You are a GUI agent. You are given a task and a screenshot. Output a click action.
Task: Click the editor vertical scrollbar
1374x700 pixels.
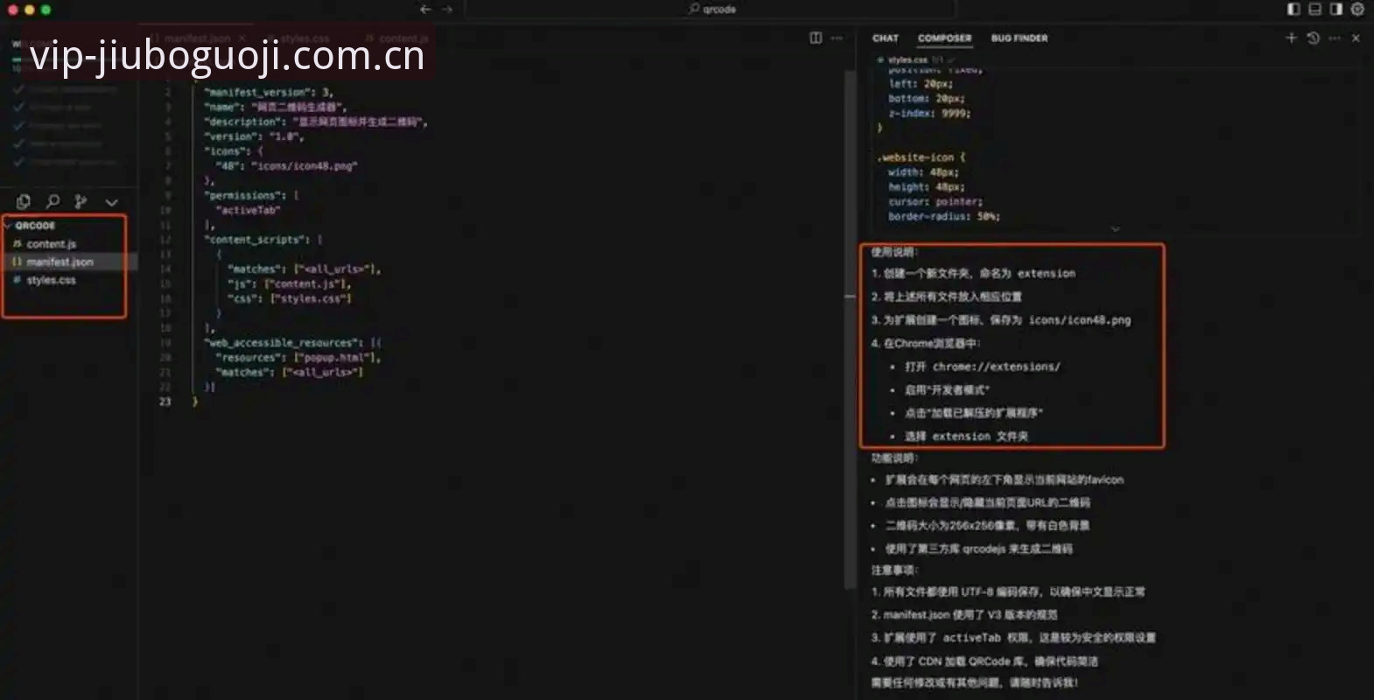point(848,328)
